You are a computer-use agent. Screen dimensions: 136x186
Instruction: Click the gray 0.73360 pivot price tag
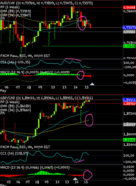tap(129, 32)
